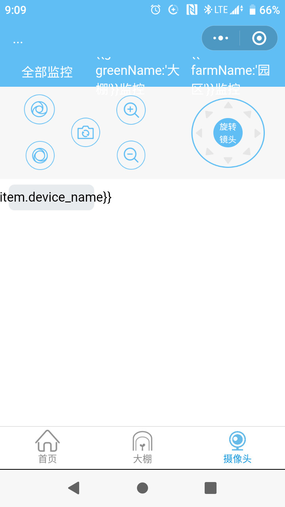The height and width of the screenshot is (507, 285).
Task: Open the 大棚 greenhouse tab
Action: point(142,447)
